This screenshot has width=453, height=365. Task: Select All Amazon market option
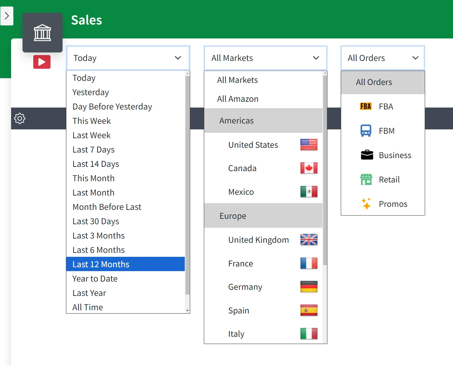(x=263, y=99)
